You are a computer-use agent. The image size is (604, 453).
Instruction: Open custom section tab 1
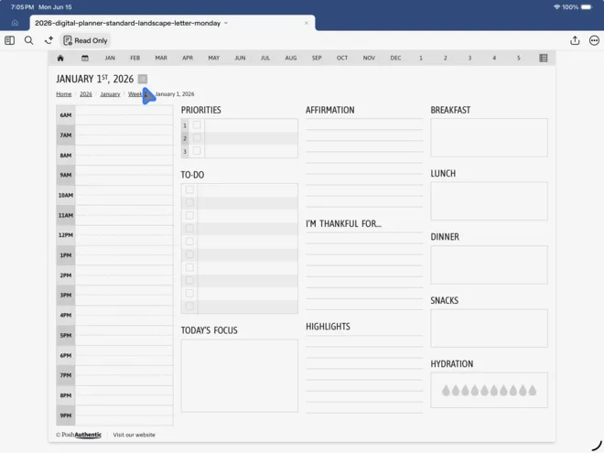[x=421, y=59]
